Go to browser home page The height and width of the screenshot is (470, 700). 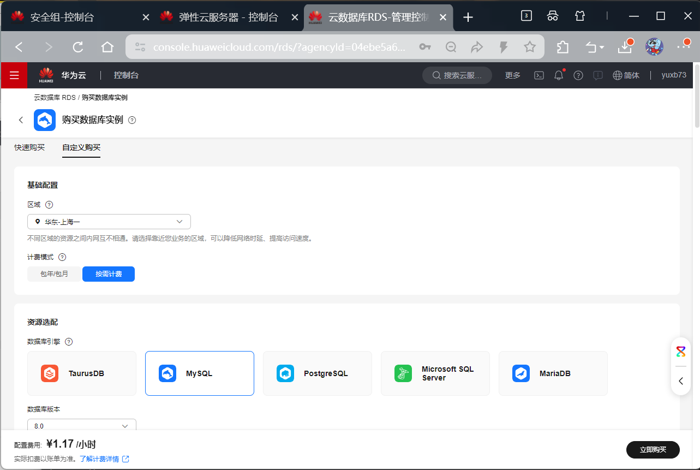point(107,47)
